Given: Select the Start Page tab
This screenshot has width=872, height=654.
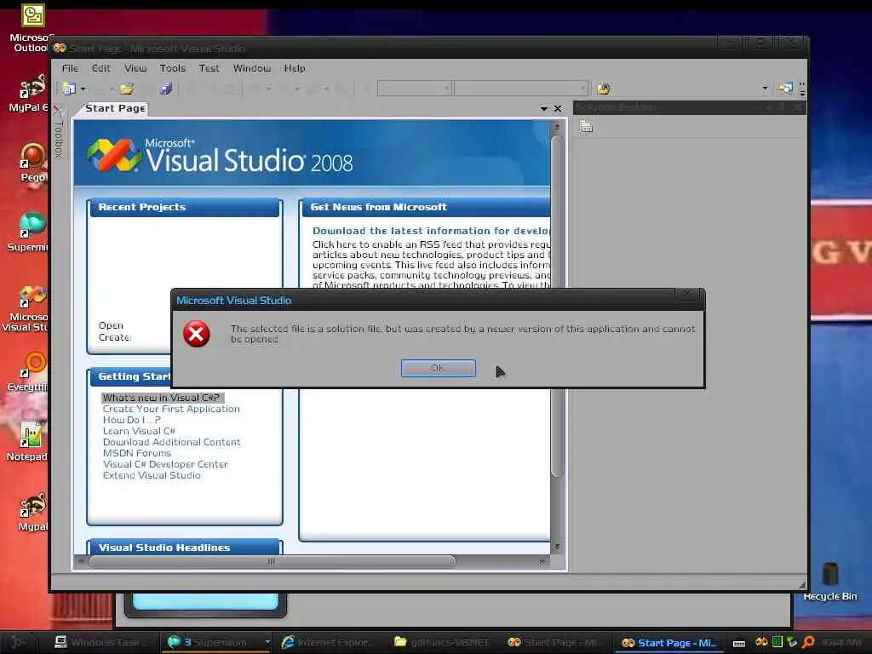Looking at the screenshot, I should click(115, 108).
